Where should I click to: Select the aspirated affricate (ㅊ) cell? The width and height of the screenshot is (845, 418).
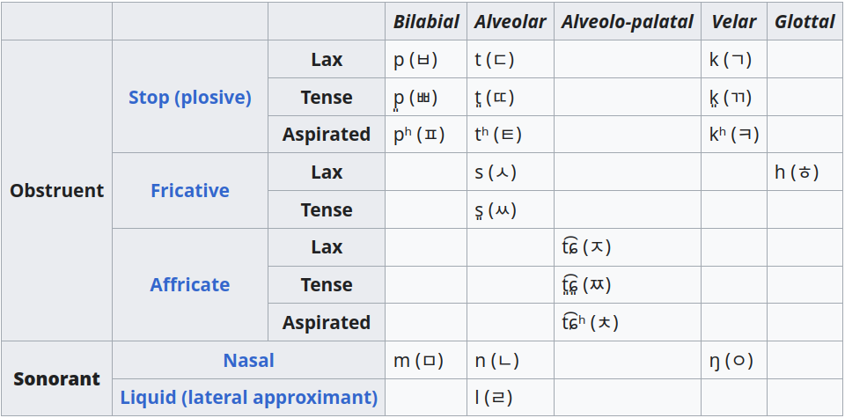[628, 322]
